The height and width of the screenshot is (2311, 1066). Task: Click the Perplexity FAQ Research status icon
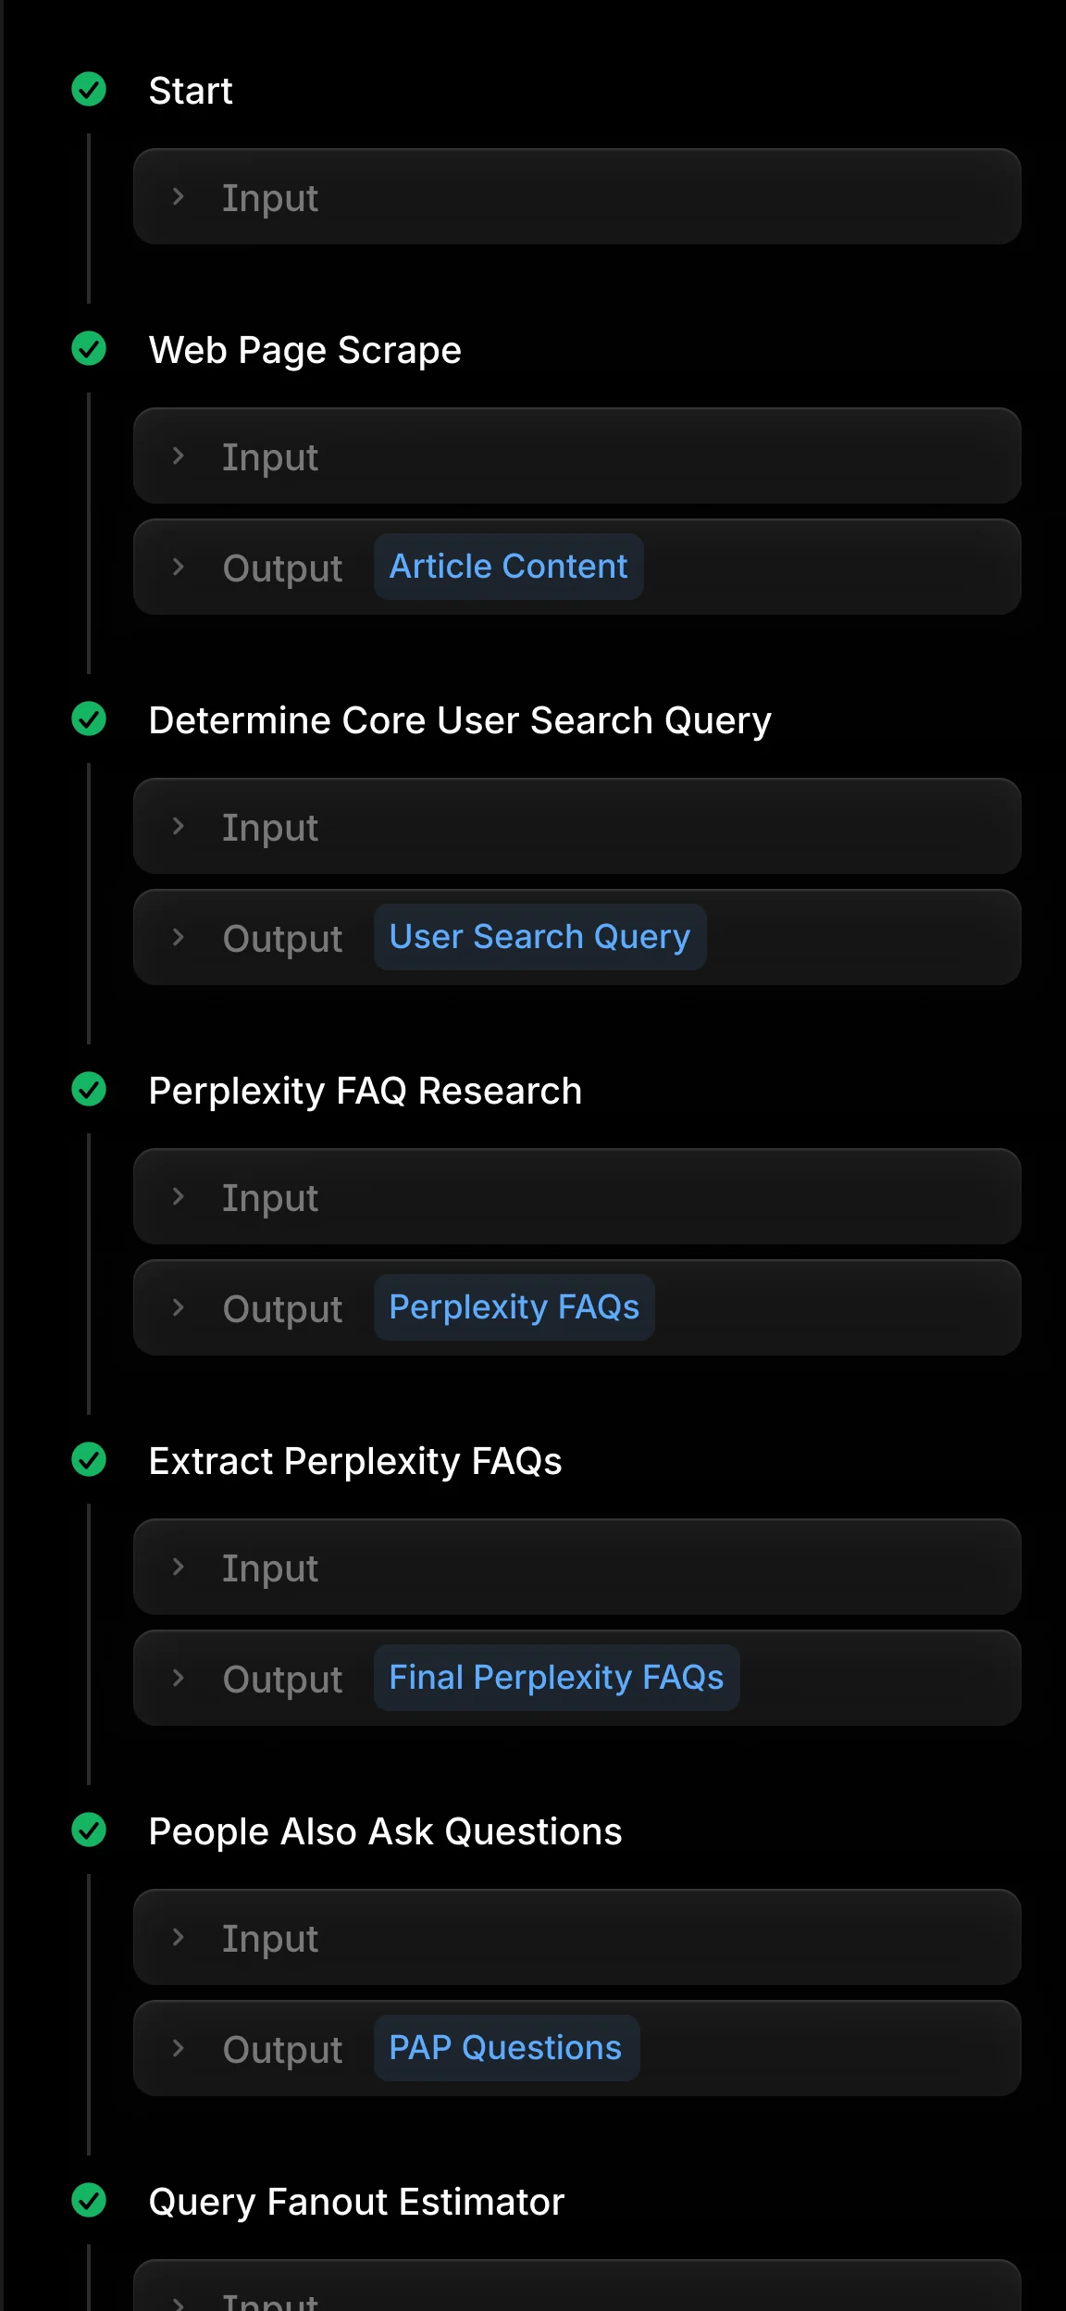(x=89, y=1091)
